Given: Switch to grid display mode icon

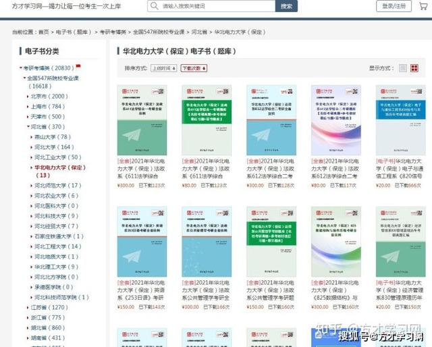Looking at the screenshot, I should tap(414, 68).
